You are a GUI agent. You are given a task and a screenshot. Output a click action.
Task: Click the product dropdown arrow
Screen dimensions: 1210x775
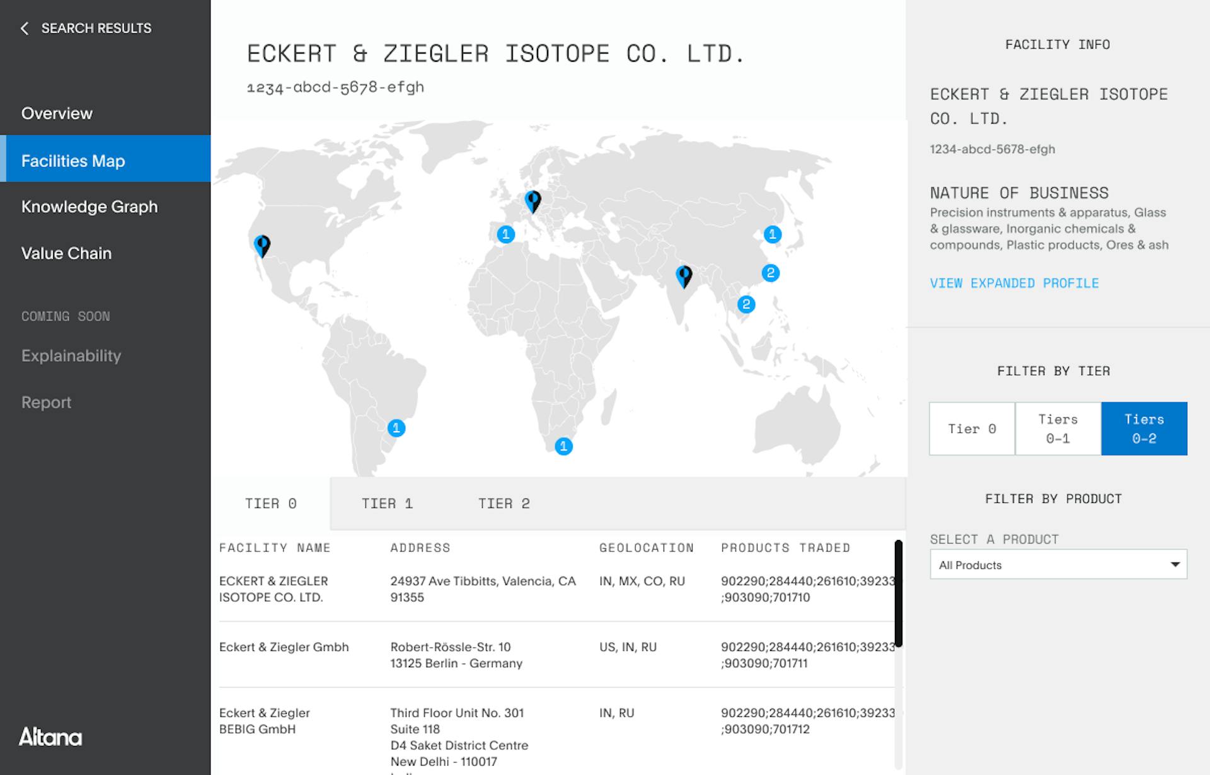coord(1175,565)
